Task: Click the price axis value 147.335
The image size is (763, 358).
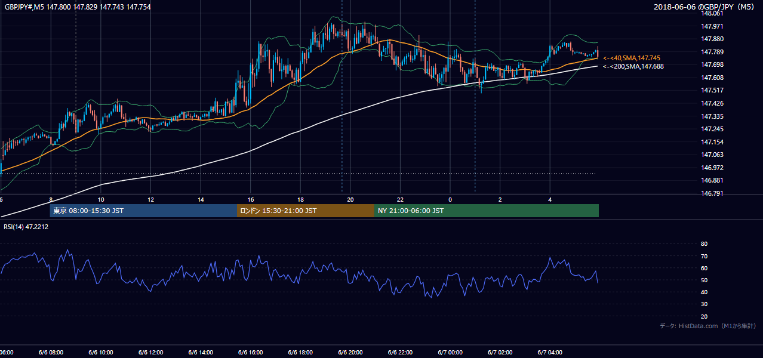Action: (712, 117)
